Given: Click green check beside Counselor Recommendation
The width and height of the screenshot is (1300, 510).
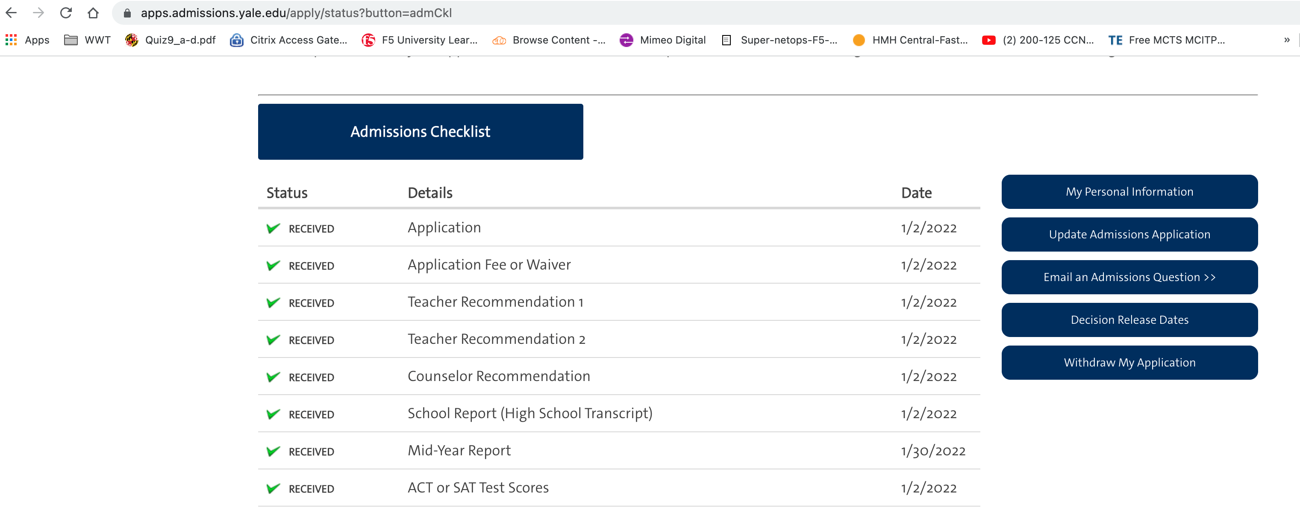Looking at the screenshot, I should click(273, 377).
